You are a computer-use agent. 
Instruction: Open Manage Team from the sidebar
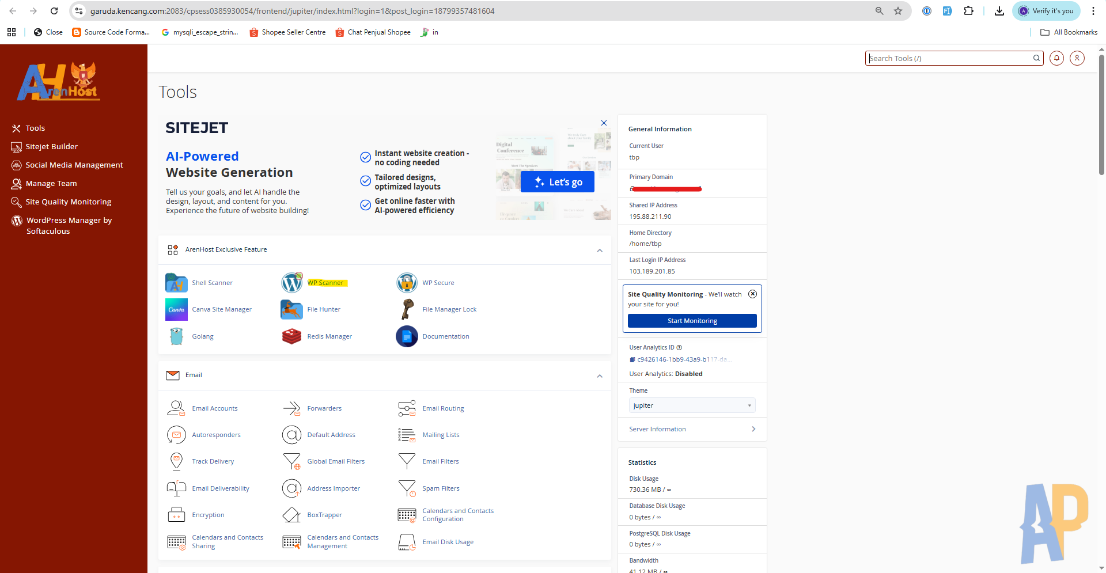[51, 184]
